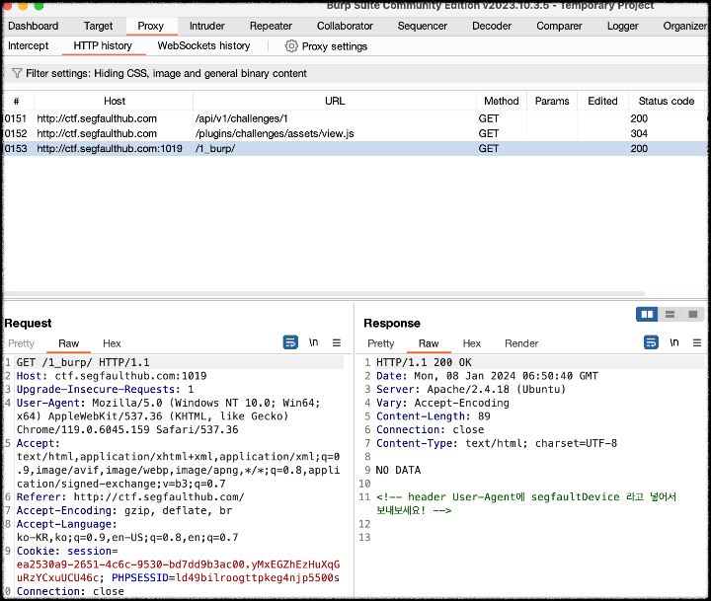Sort by the Params column header
Viewport: 711px width, 601px height.
tap(552, 101)
